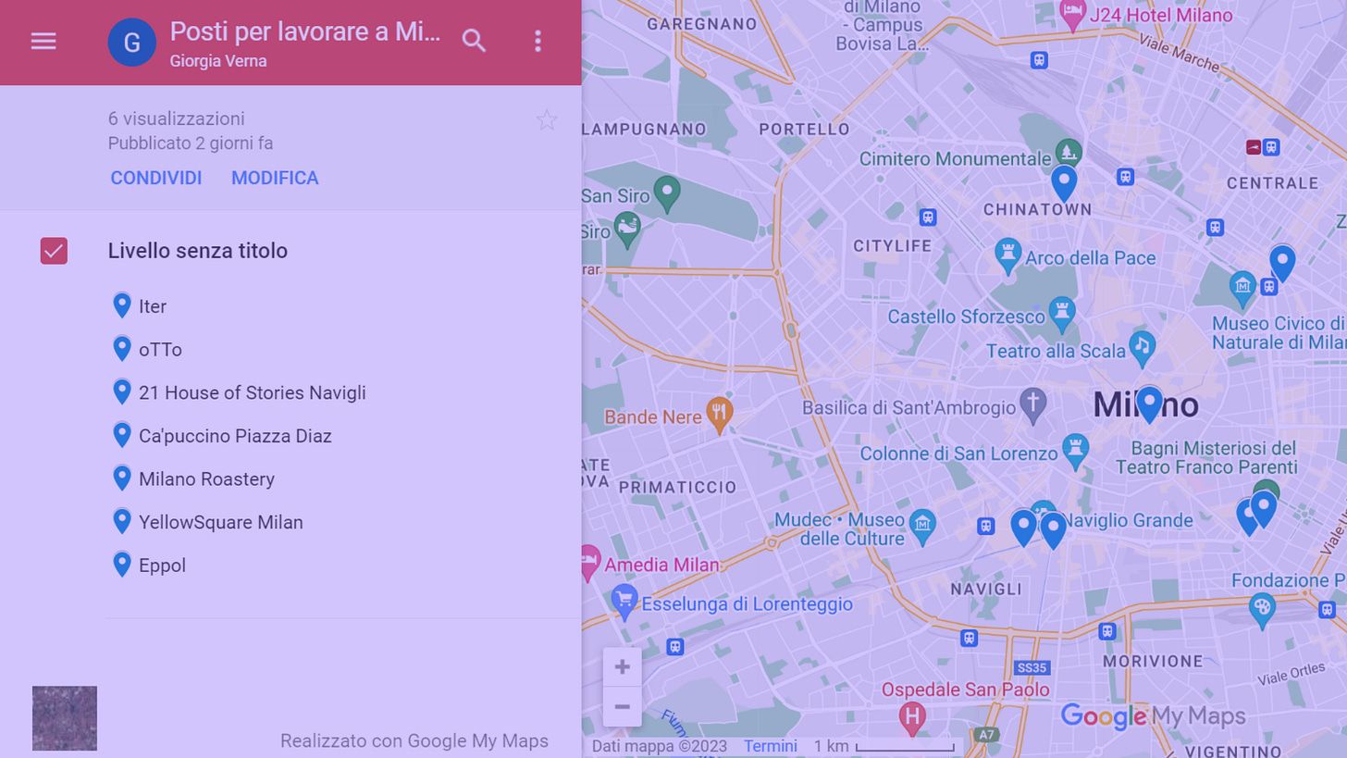
Task: Star this map as favorite
Action: pyautogui.click(x=547, y=120)
